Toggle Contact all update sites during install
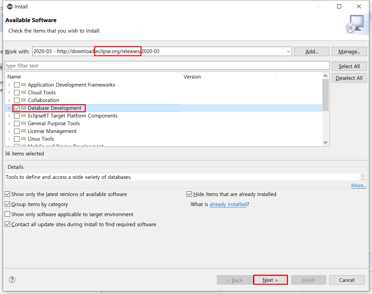The height and width of the screenshot is (294, 372). (8, 224)
